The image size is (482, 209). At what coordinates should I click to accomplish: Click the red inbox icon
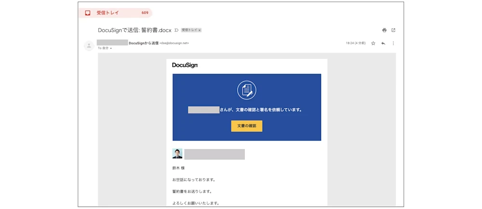click(88, 13)
